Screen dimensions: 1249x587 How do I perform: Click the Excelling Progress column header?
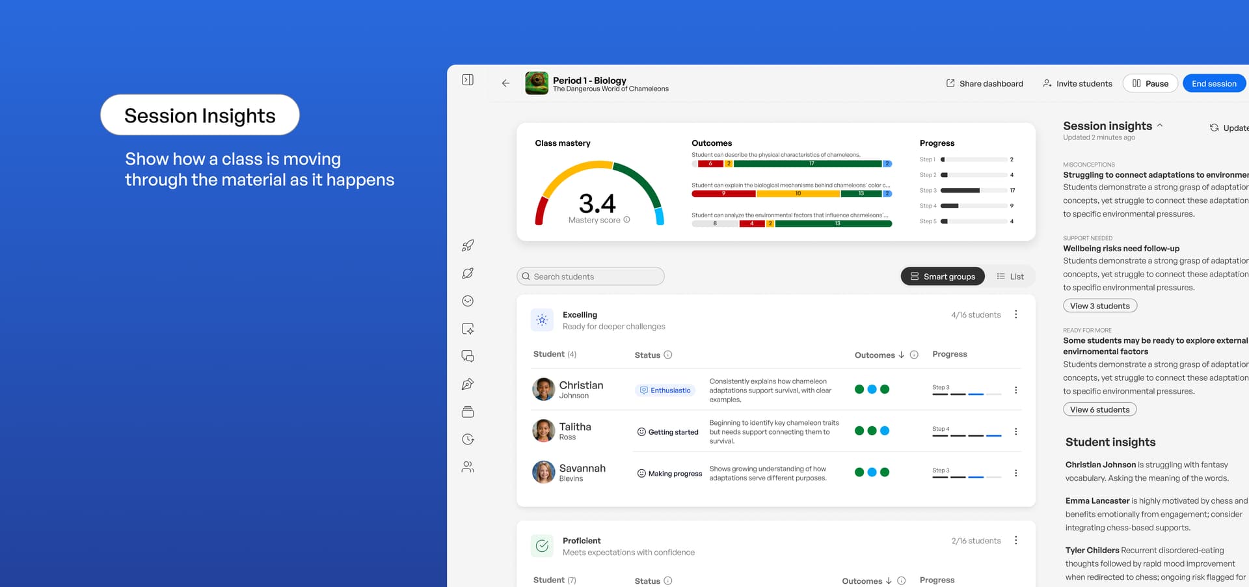(x=950, y=354)
